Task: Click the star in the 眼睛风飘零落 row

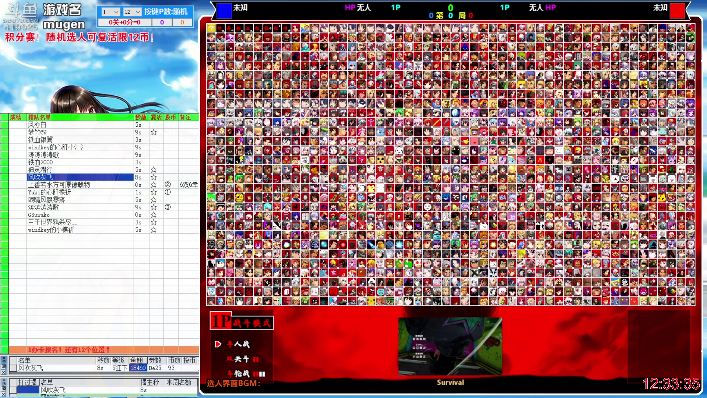Action: point(154,200)
